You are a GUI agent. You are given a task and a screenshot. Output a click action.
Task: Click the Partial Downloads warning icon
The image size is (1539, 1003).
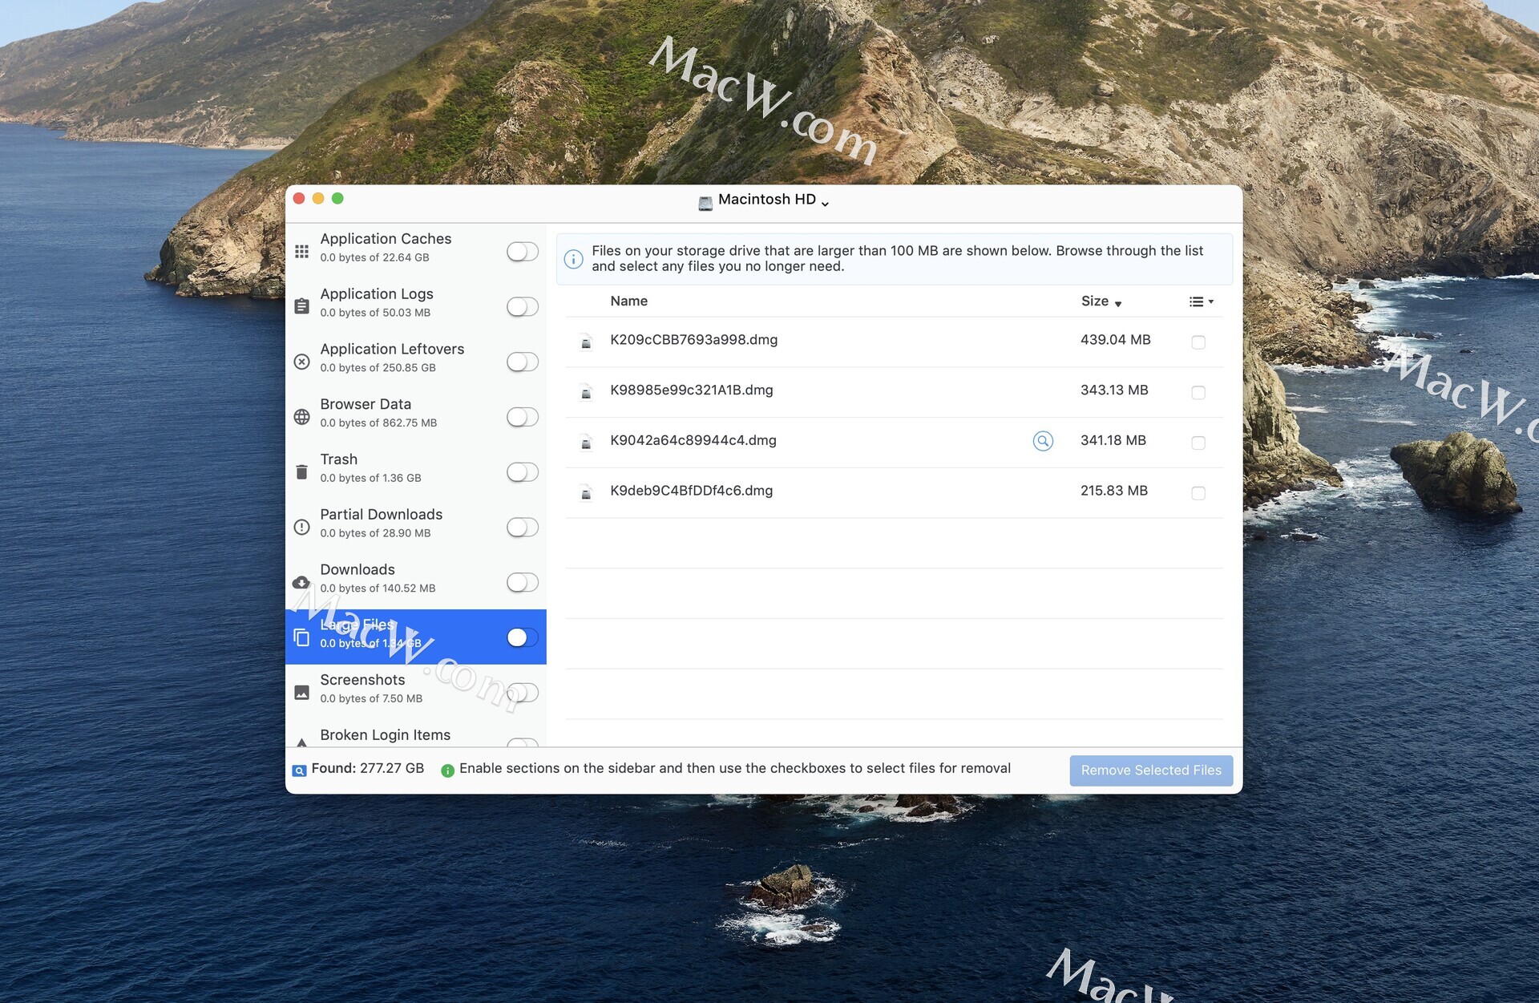pos(301,527)
